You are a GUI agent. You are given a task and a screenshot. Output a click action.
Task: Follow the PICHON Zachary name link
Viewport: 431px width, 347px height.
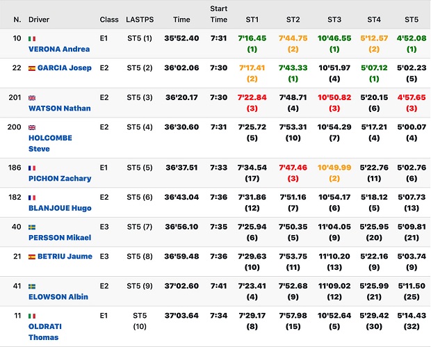[60, 178]
